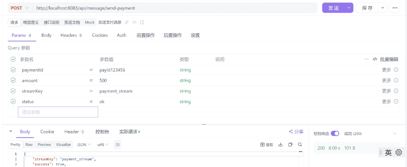Click the payment_stream parameter value
Screen dimensions: 407x167
[116, 91]
